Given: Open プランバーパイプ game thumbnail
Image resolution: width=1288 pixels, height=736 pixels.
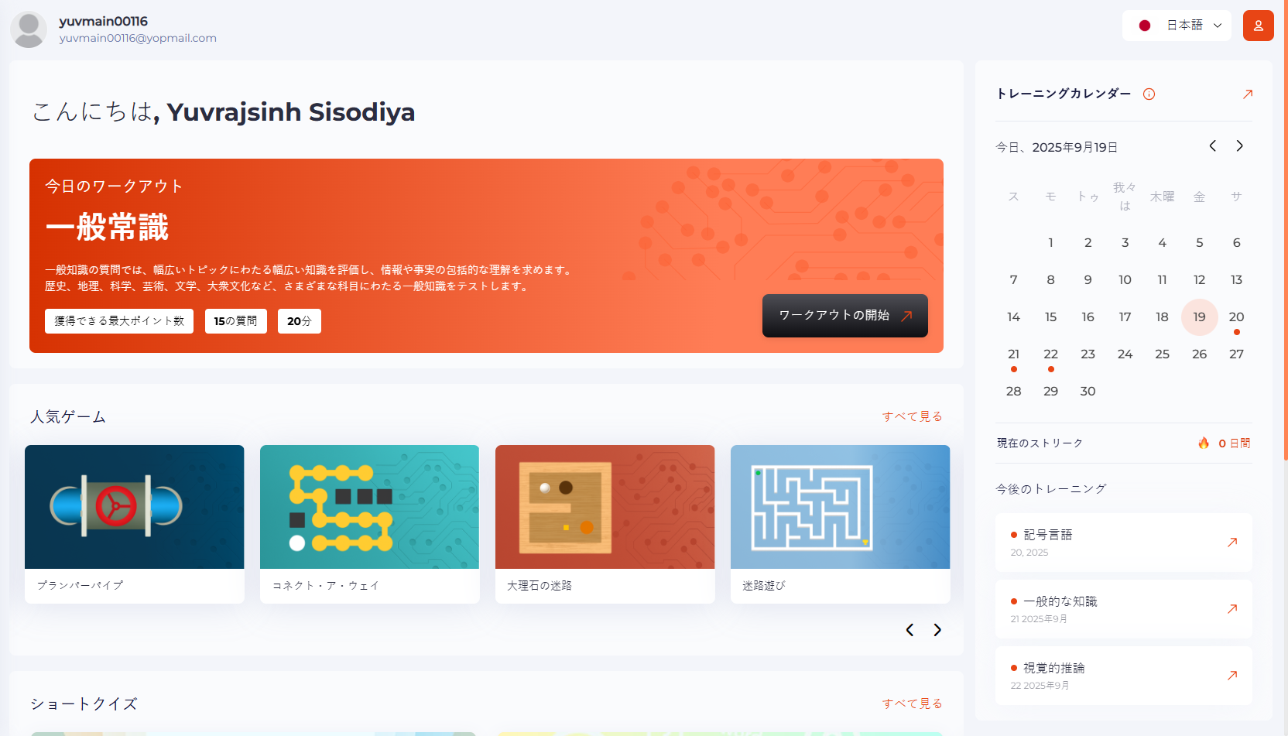Looking at the screenshot, I should (x=135, y=507).
